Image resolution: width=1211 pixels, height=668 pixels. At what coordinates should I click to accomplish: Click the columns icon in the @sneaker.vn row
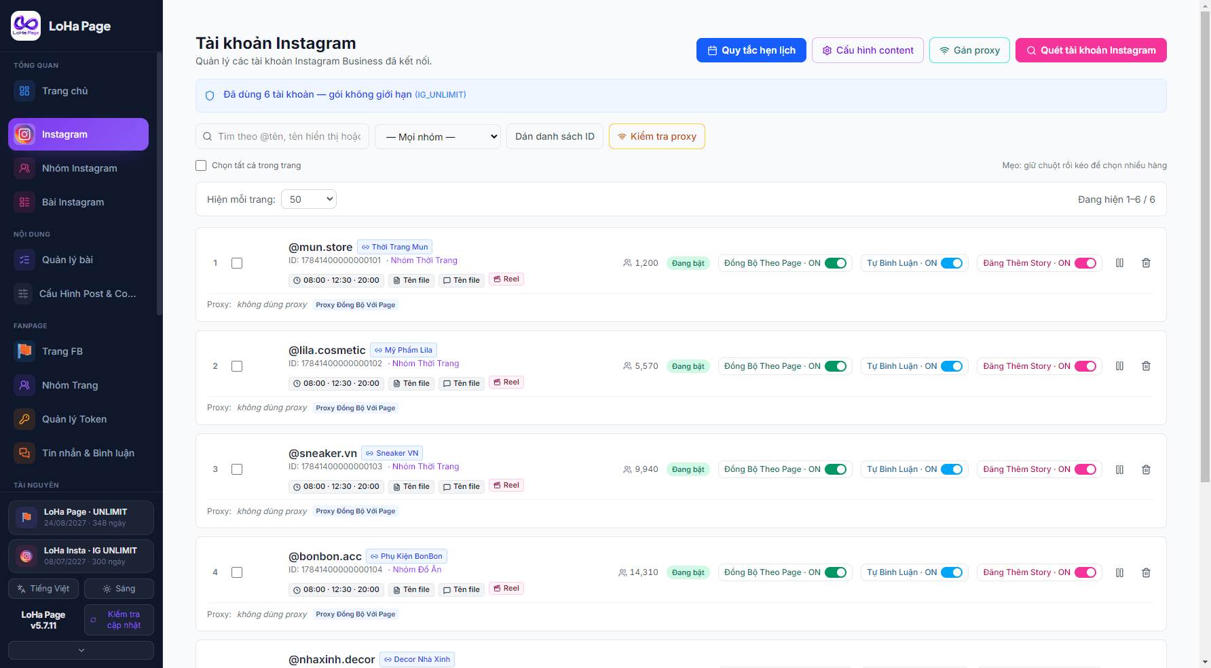point(1120,469)
